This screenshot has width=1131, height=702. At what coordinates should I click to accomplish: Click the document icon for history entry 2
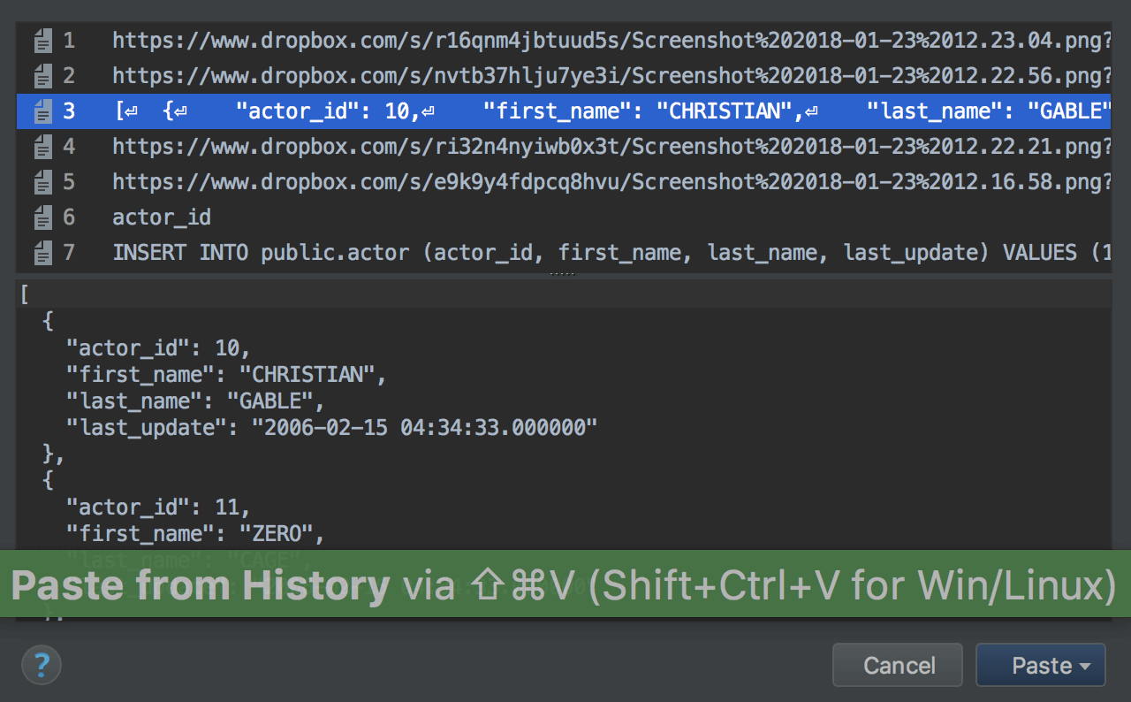coord(42,76)
